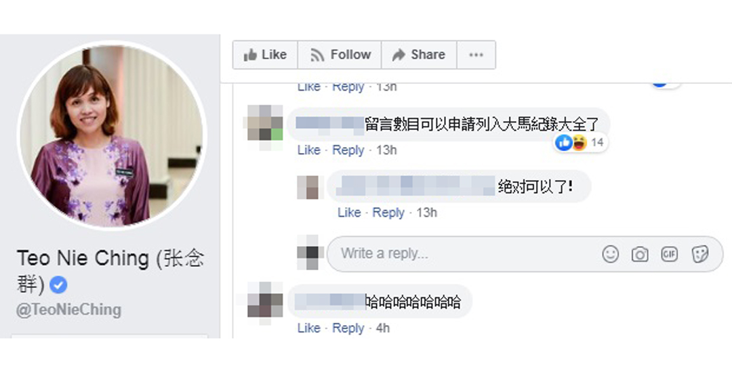
Task: Reply to the 哈哈哈哈哈哈哈 comment
Action: click(348, 328)
